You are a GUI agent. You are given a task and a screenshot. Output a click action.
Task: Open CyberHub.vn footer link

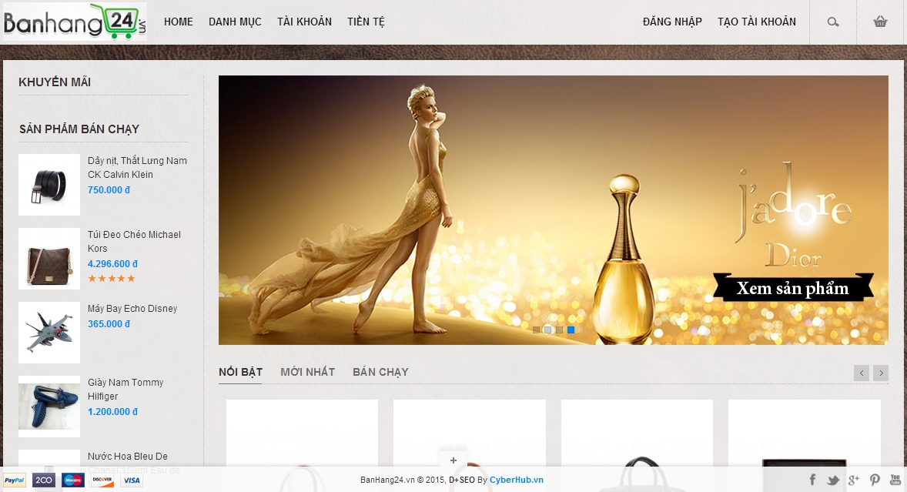click(x=516, y=480)
